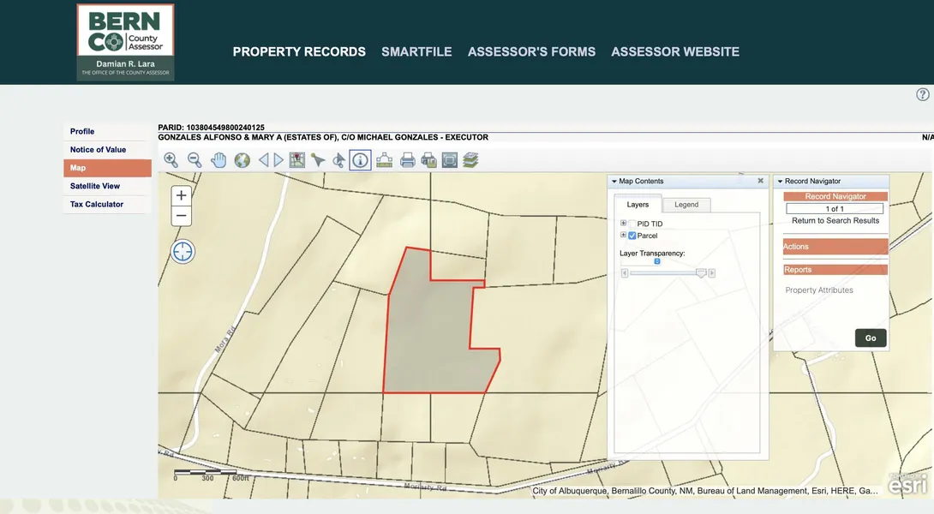Open Satellite View in the sidebar
Screen dimensions: 934x514
point(95,186)
